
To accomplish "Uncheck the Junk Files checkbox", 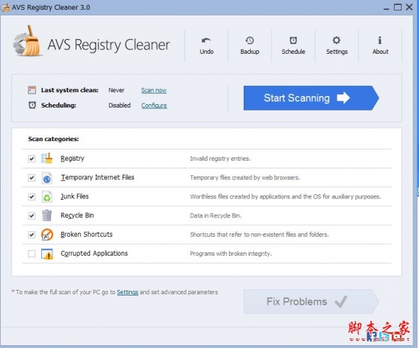I will point(31,197).
